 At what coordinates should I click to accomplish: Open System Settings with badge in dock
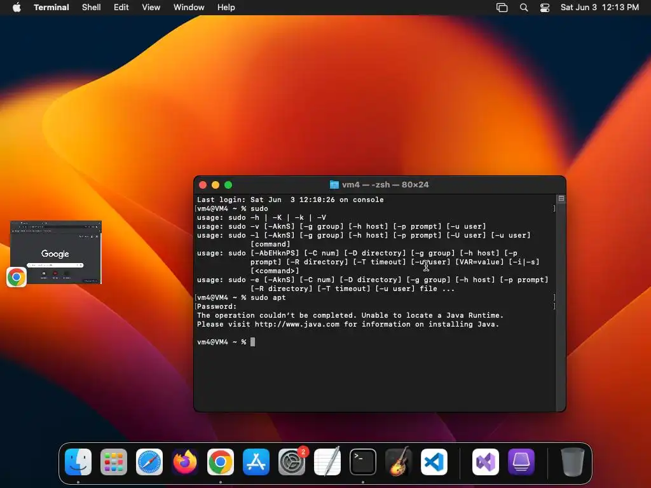click(292, 462)
